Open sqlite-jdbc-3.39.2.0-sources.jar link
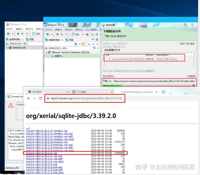 [47, 142]
